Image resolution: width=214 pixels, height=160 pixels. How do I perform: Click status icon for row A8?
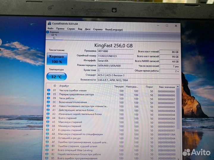pos(47,134)
